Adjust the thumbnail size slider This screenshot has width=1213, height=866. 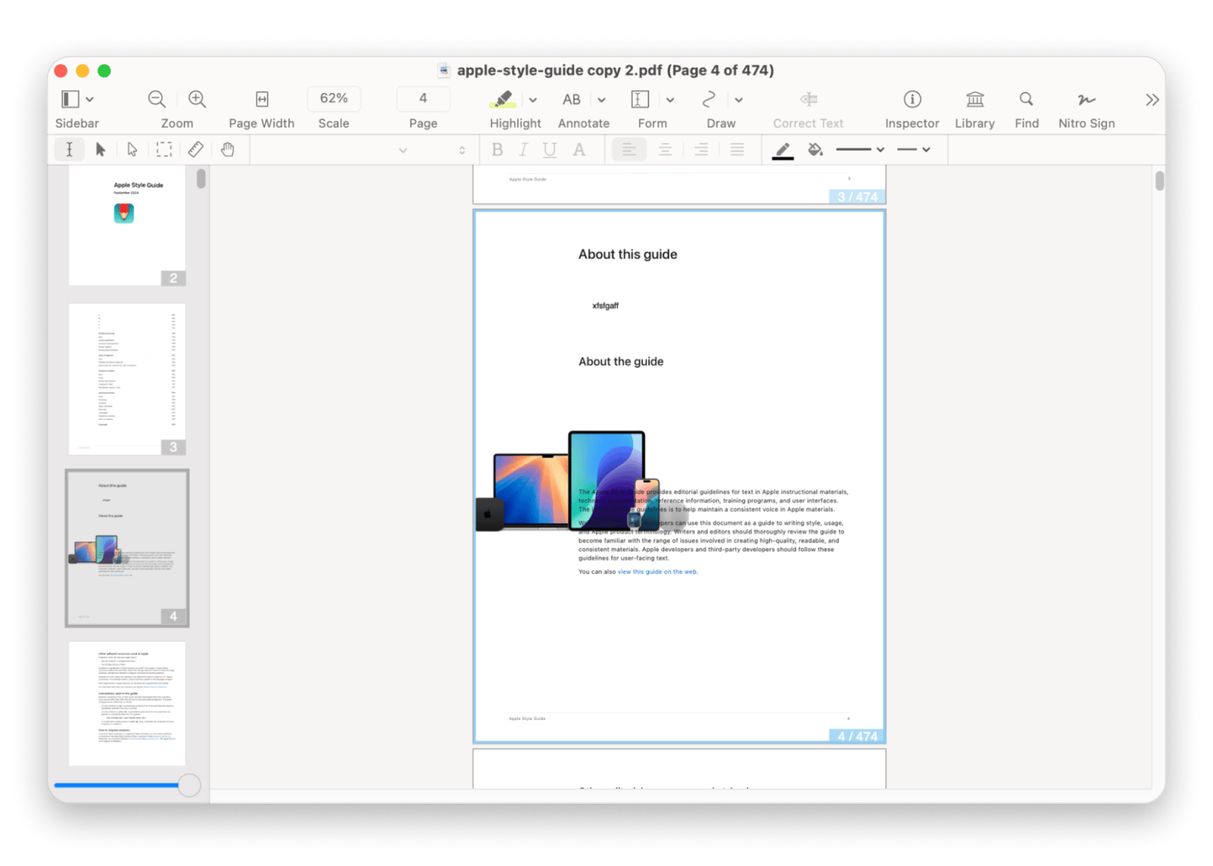pyautogui.click(x=189, y=785)
